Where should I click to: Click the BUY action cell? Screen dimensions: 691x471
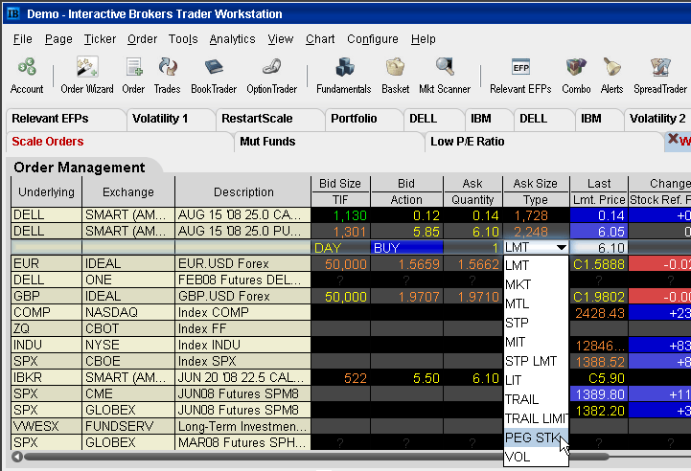(x=406, y=248)
